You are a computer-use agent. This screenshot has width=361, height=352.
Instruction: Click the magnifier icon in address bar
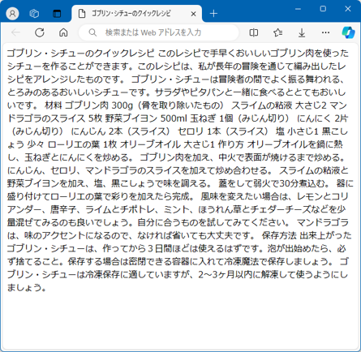click(x=92, y=32)
